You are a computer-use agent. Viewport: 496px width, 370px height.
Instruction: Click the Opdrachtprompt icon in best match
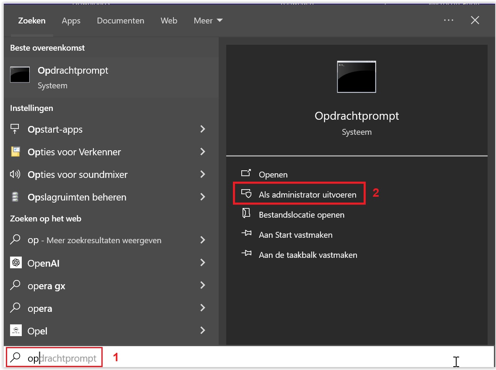click(x=20, y=75)
